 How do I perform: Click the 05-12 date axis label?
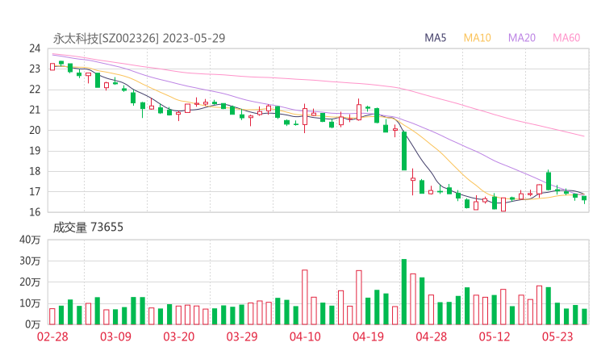[x=495, y=336]
